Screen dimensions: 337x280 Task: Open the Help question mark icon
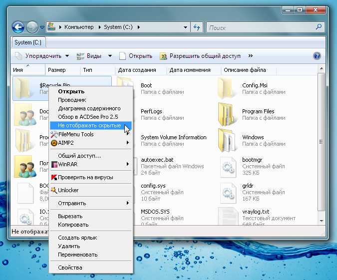(x=317, y=56)
